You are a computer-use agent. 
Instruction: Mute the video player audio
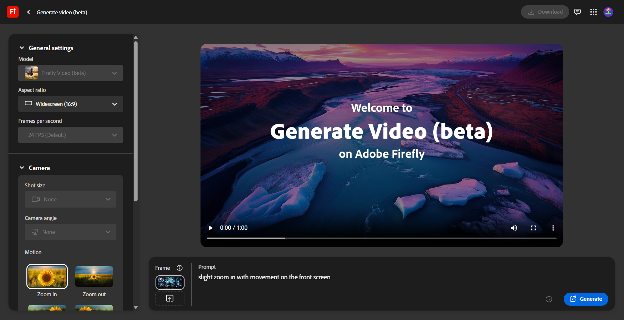tap(514, 228)
